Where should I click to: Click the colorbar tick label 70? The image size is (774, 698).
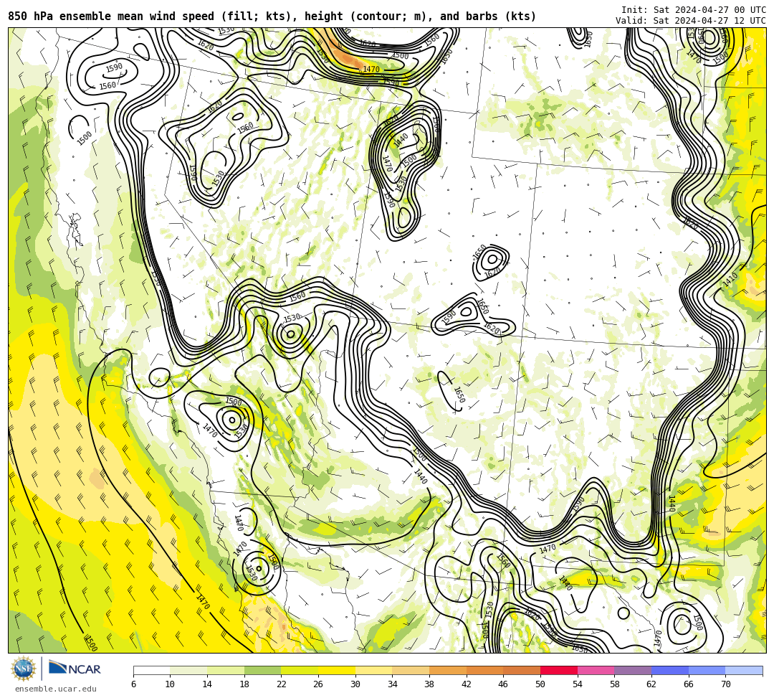[725, 684]
